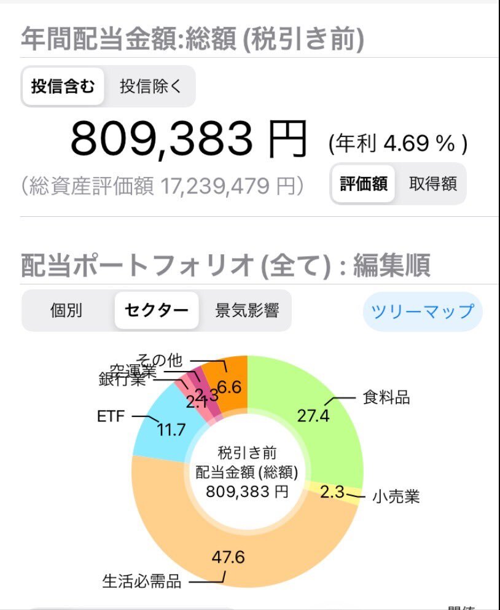Switch to 景気影響 tab
The image size is (500, 610).
[247, 310]
